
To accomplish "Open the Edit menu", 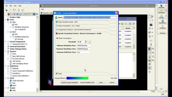I will pyautogui.click(x=11, y=6).
